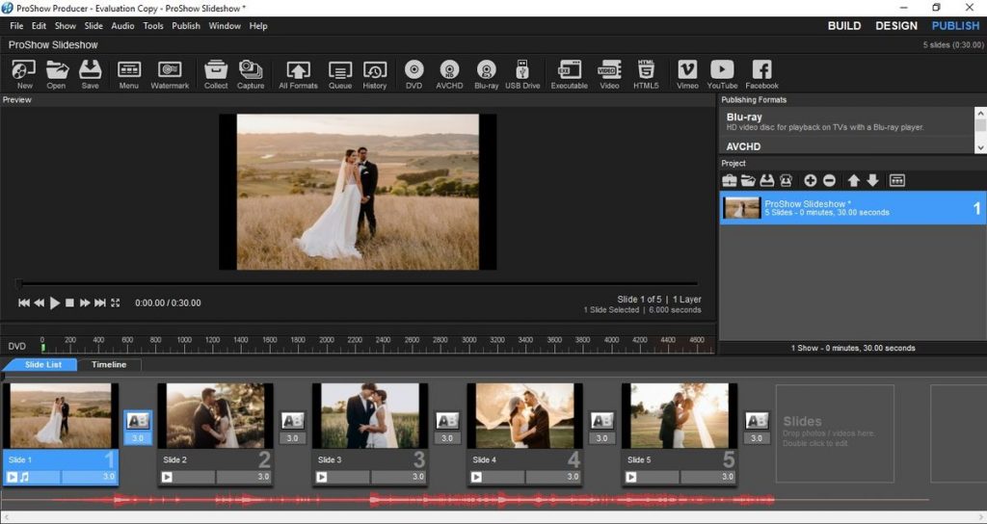Click the New show icon

[x=24, y=74]
